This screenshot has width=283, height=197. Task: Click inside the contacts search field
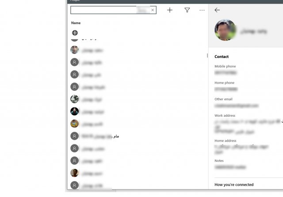(103, 10)
